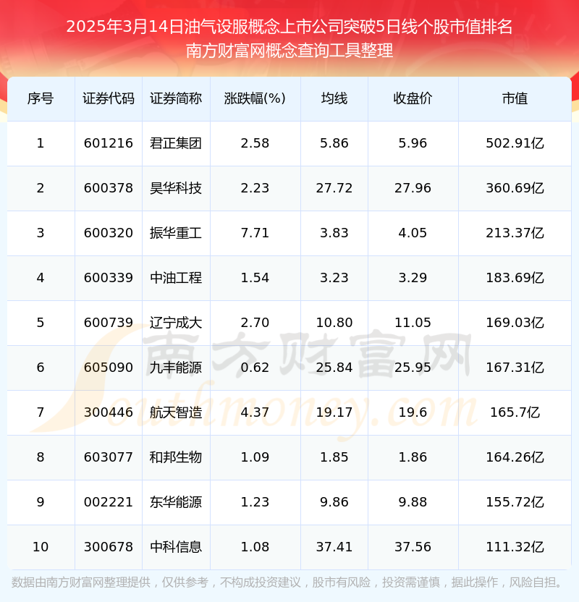Select the name 昊华科技
Viewport: 579px width, 602px height.
(x=176, y=188)
